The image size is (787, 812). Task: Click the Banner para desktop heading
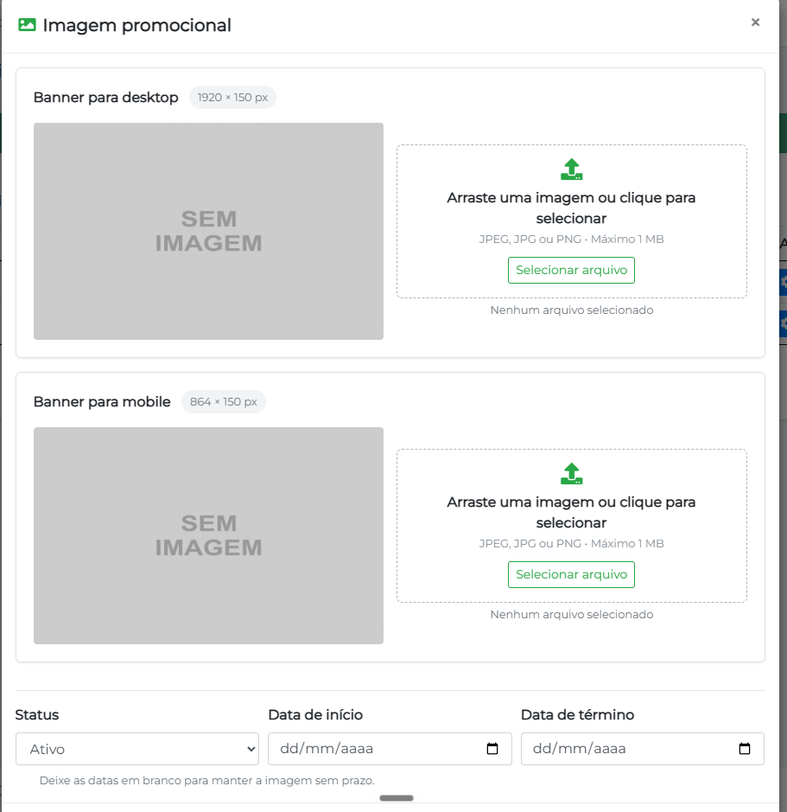click(x=105, y=98)
